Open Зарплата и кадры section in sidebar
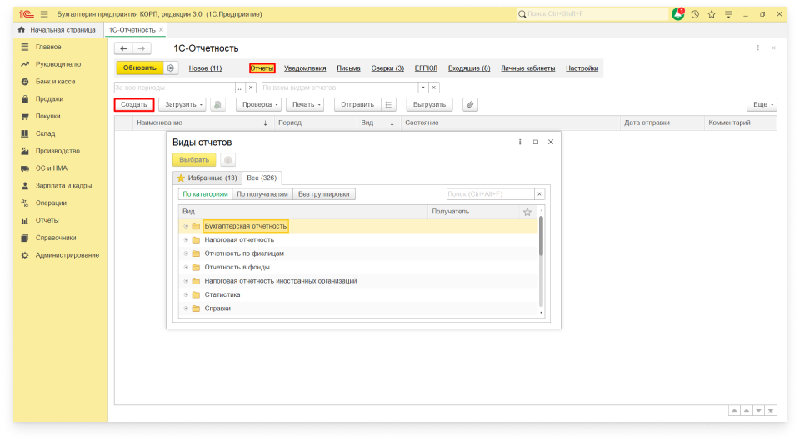Screen dimensions: 800x442 [63, 186]
